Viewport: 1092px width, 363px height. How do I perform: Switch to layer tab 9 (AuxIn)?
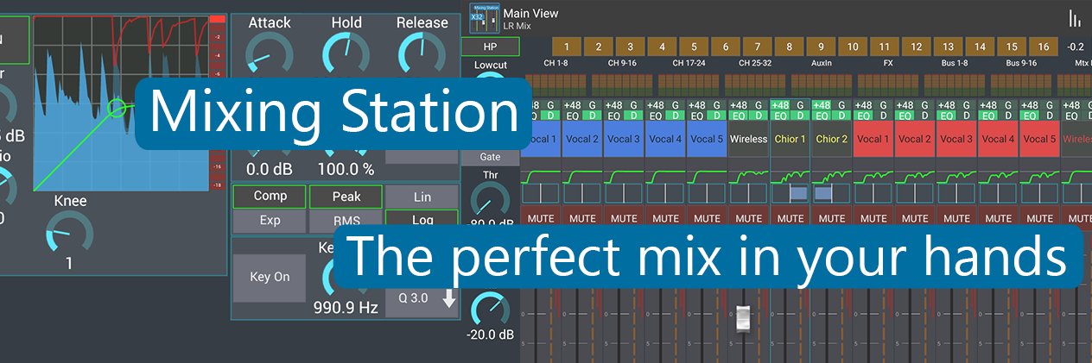click(821, 47)
